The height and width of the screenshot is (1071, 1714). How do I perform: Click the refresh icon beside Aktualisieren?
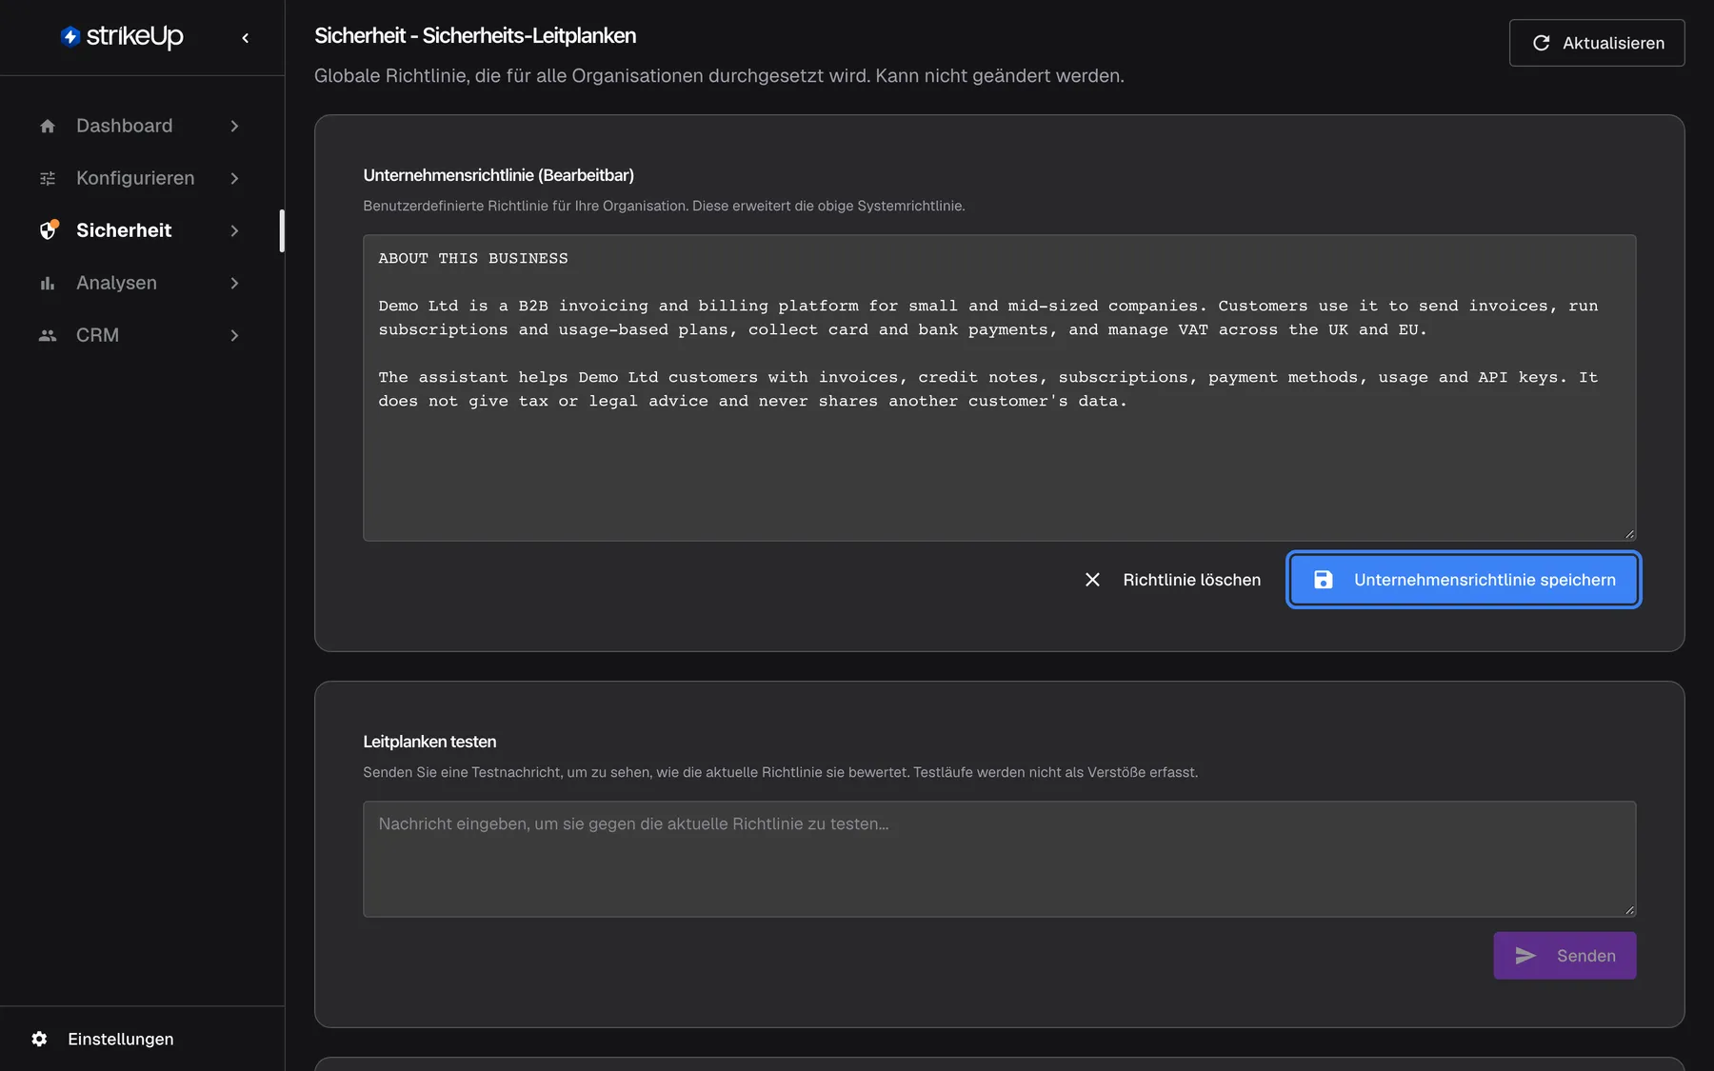1541,43
